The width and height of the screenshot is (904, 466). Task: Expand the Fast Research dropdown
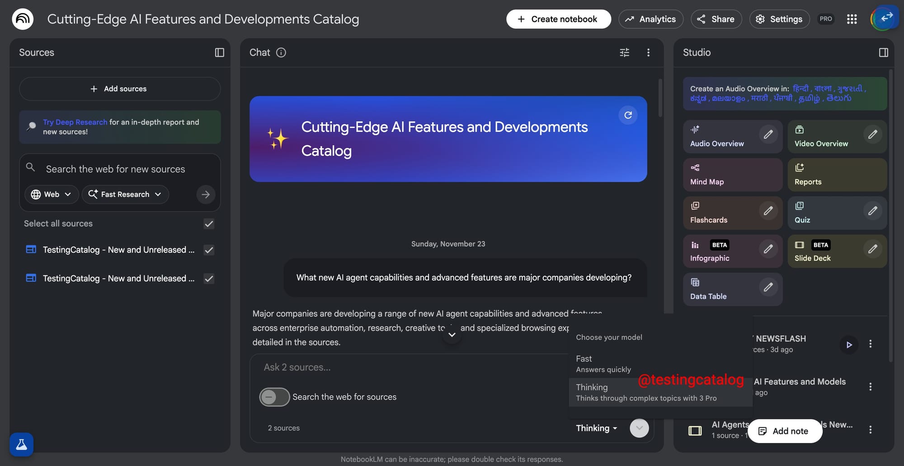(x=125, y=194)
